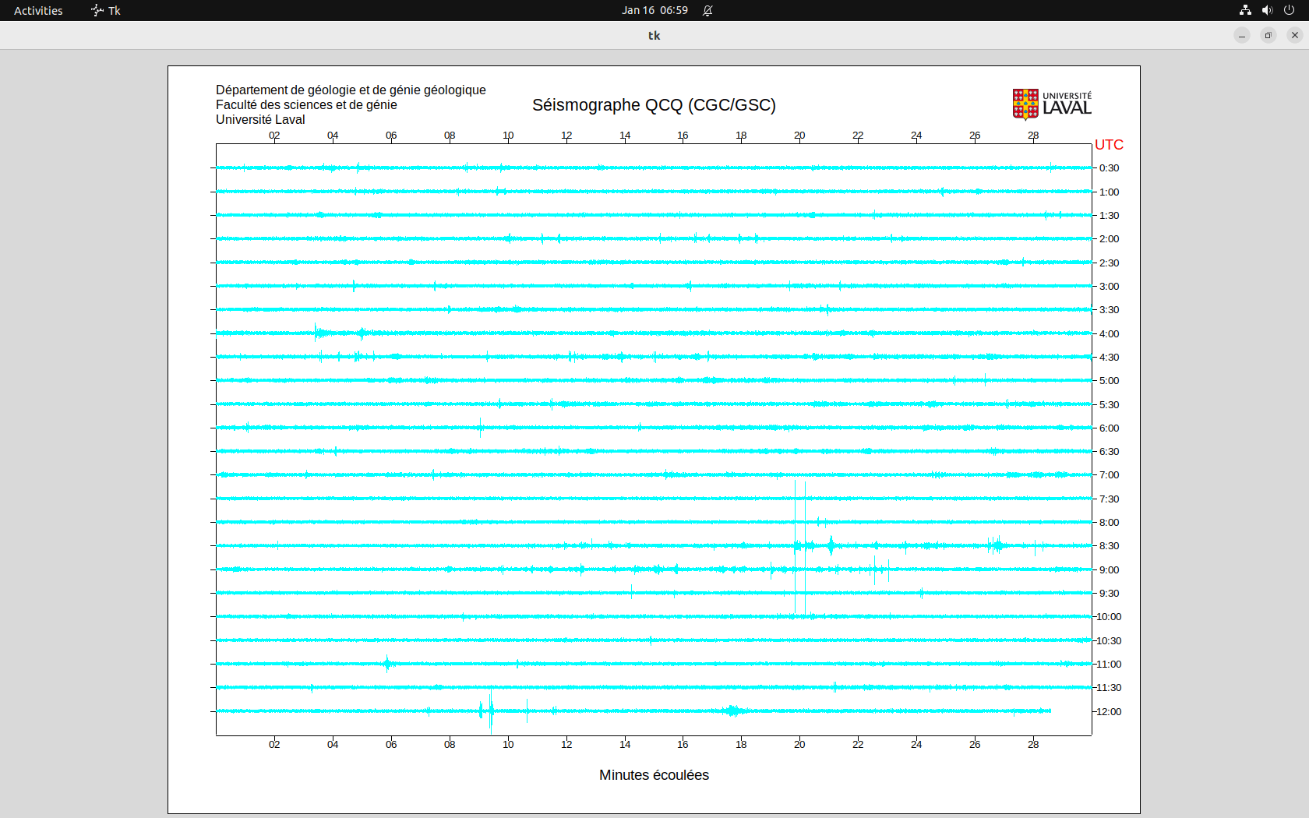Screen dimensions: 1309x818
Task: Click the notifications muted bell icon
Action: coord(707,10)
